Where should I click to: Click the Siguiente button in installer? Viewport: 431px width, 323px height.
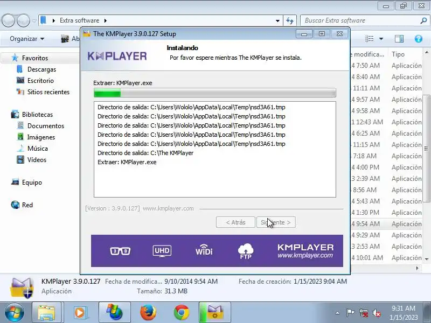click(276, 222)
